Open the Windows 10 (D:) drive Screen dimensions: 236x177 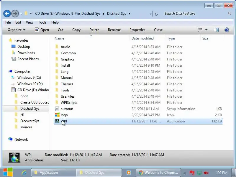[30, 84]
